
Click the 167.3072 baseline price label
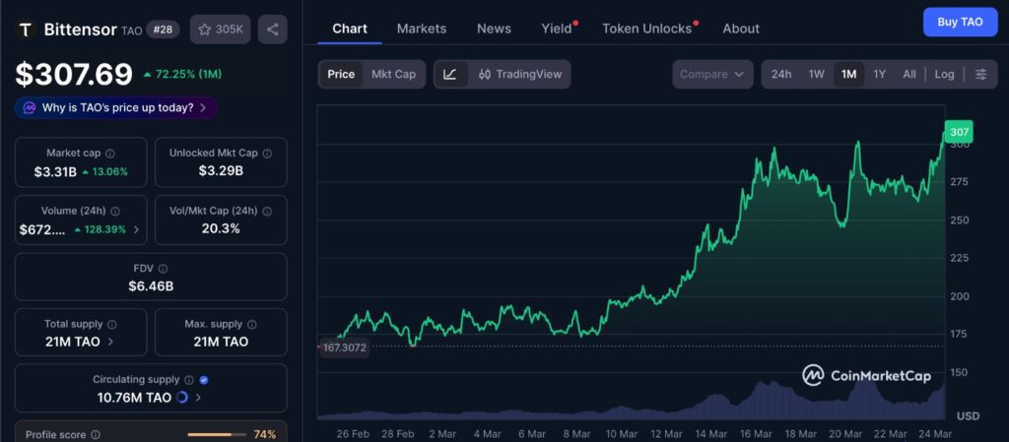click(345, 347)
